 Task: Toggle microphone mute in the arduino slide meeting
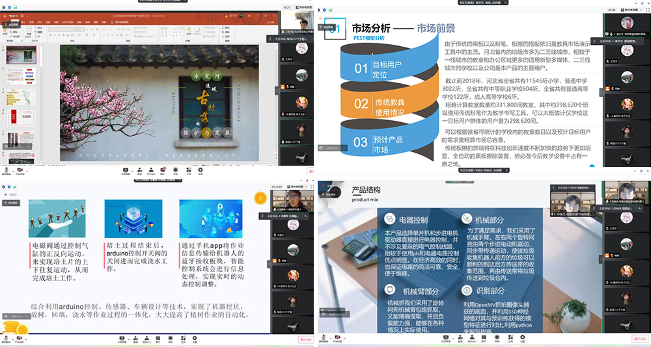(7, 338)
